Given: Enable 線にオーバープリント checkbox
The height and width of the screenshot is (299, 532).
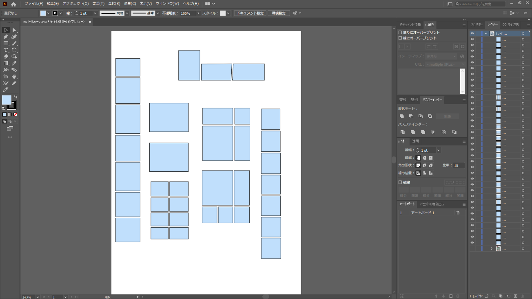Looking at the screenshot, I should point(400,38).
